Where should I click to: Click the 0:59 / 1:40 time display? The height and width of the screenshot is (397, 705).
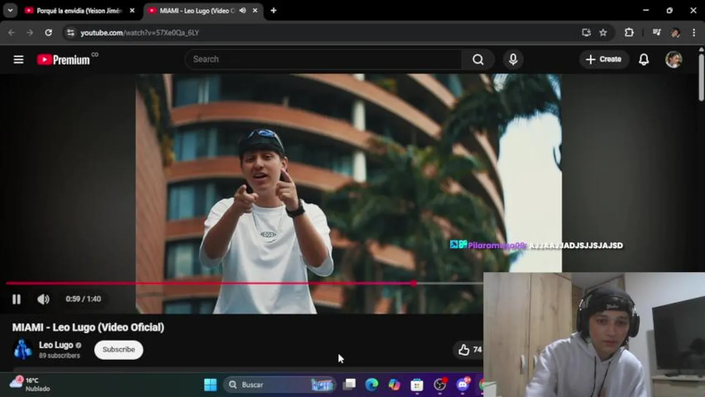point(83,299)
